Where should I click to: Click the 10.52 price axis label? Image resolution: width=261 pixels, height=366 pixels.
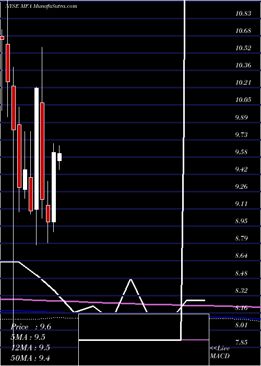click(243, 48)
